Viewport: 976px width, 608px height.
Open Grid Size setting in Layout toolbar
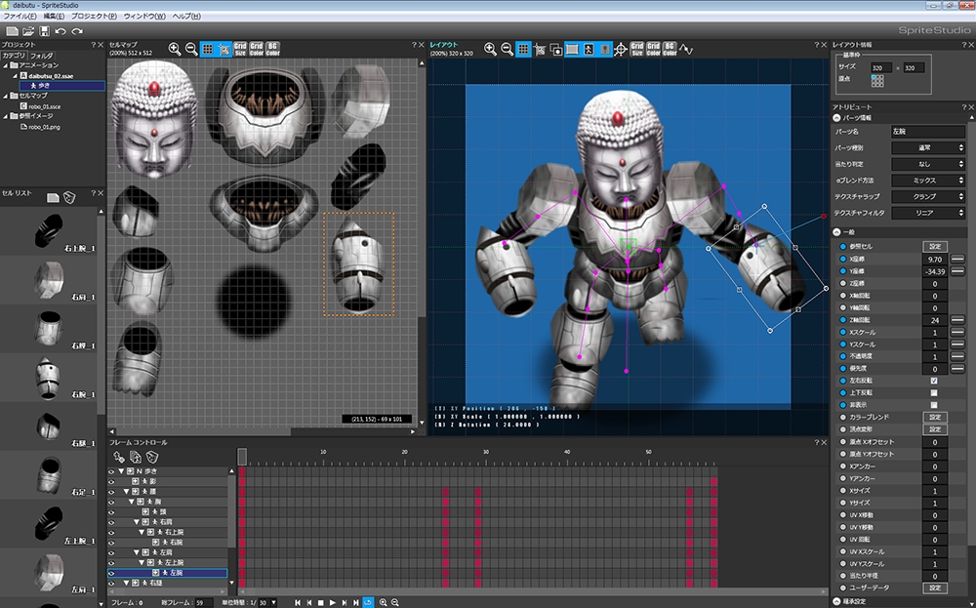pos(636,49)
